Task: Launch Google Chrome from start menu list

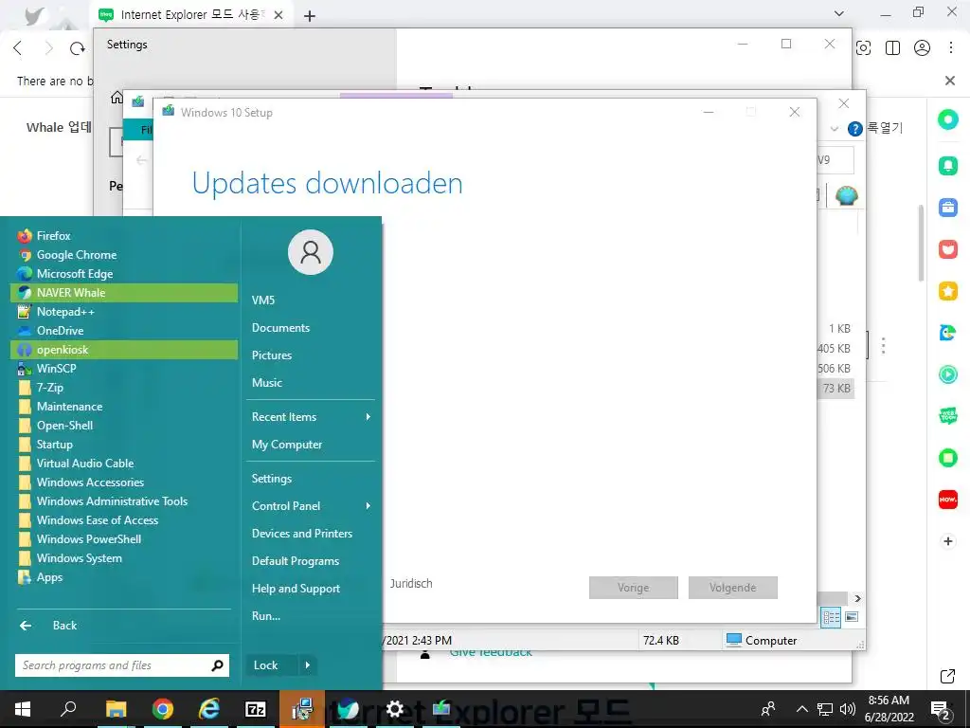Action: (124, 255)
